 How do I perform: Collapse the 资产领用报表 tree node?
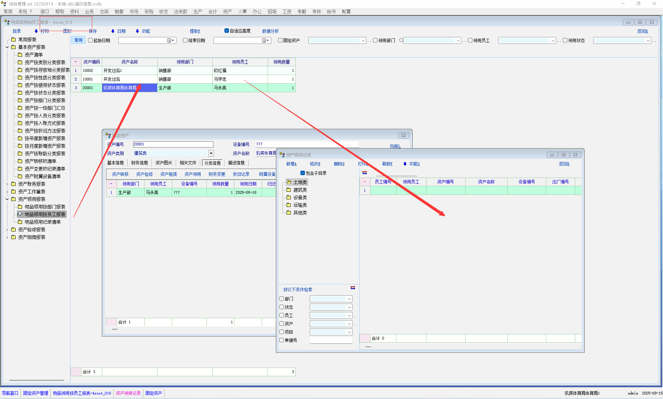7,199
